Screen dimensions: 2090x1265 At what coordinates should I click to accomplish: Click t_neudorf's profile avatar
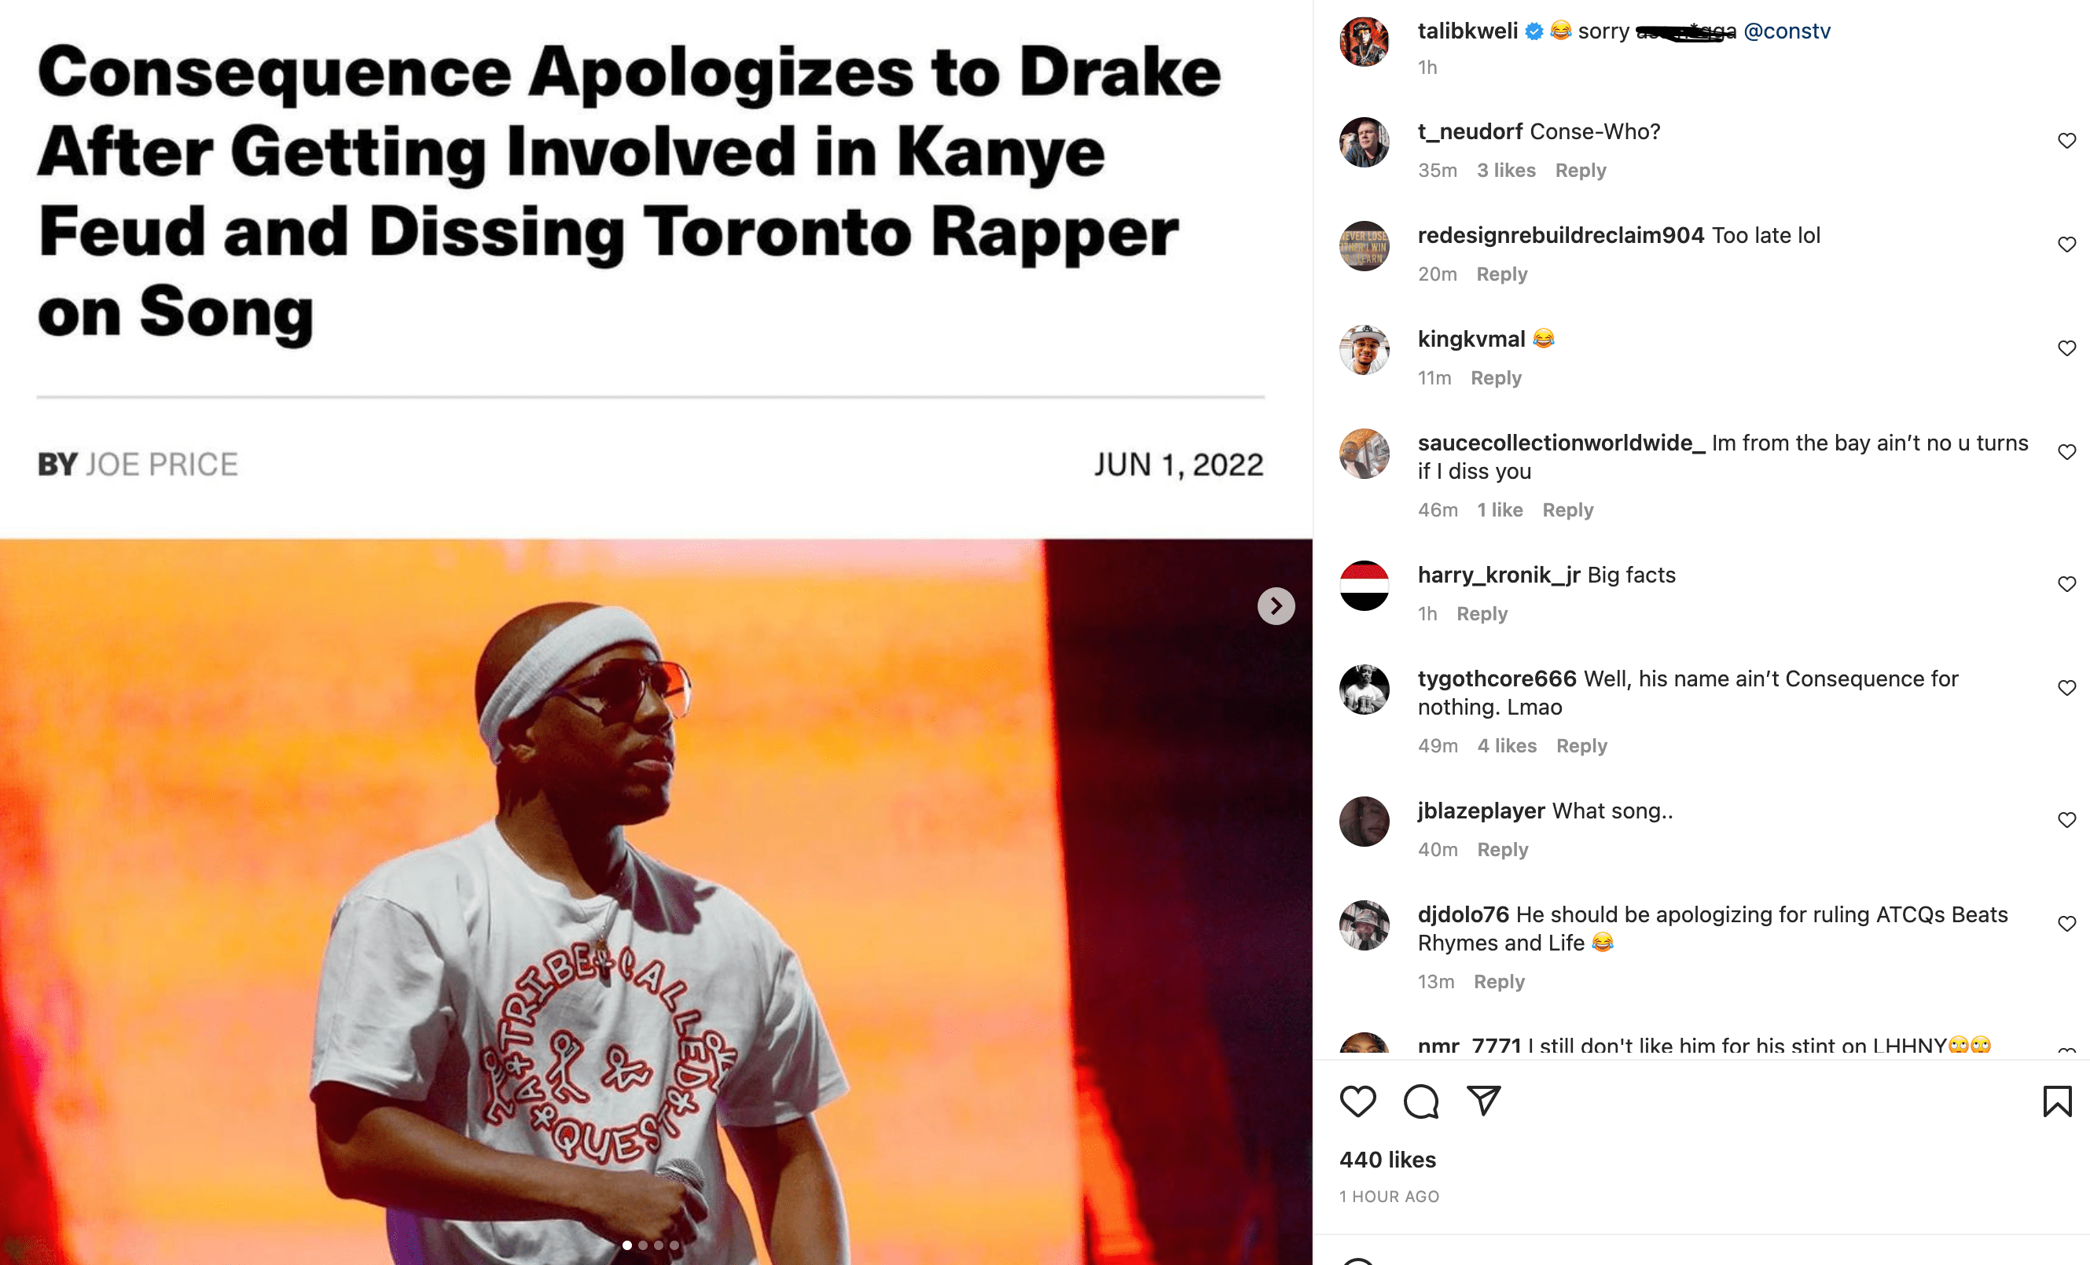click(1364, 142)
